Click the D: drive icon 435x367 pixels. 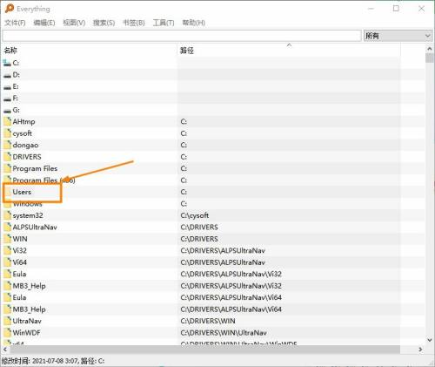point(7,75)
